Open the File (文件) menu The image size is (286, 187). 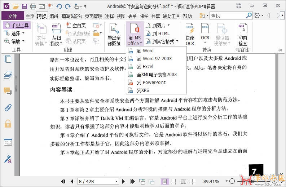13,16
